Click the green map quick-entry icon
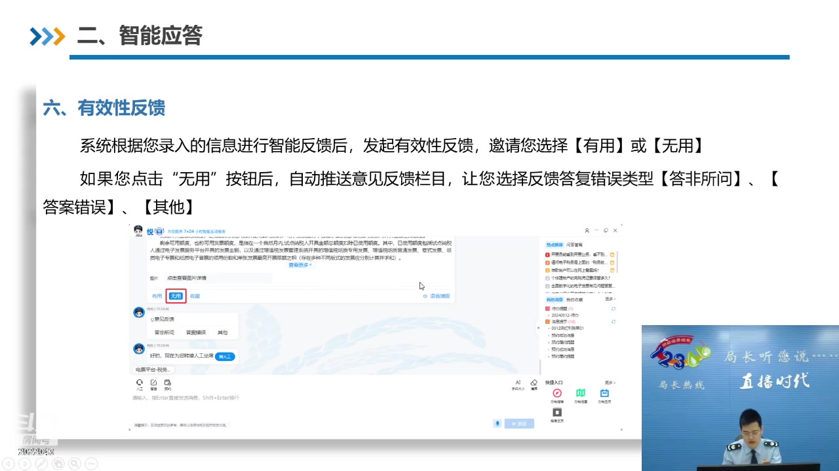This screenshot has width=839, height=471. tap(581, 393)
